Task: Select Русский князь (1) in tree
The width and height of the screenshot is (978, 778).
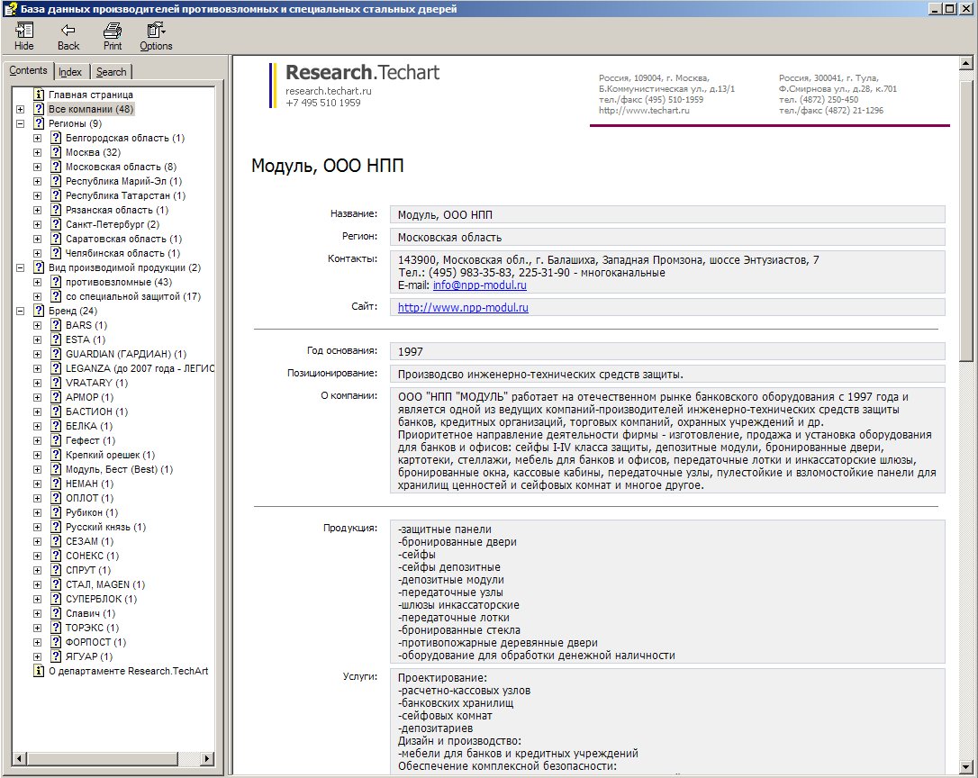Action: (x=105, y=527)
